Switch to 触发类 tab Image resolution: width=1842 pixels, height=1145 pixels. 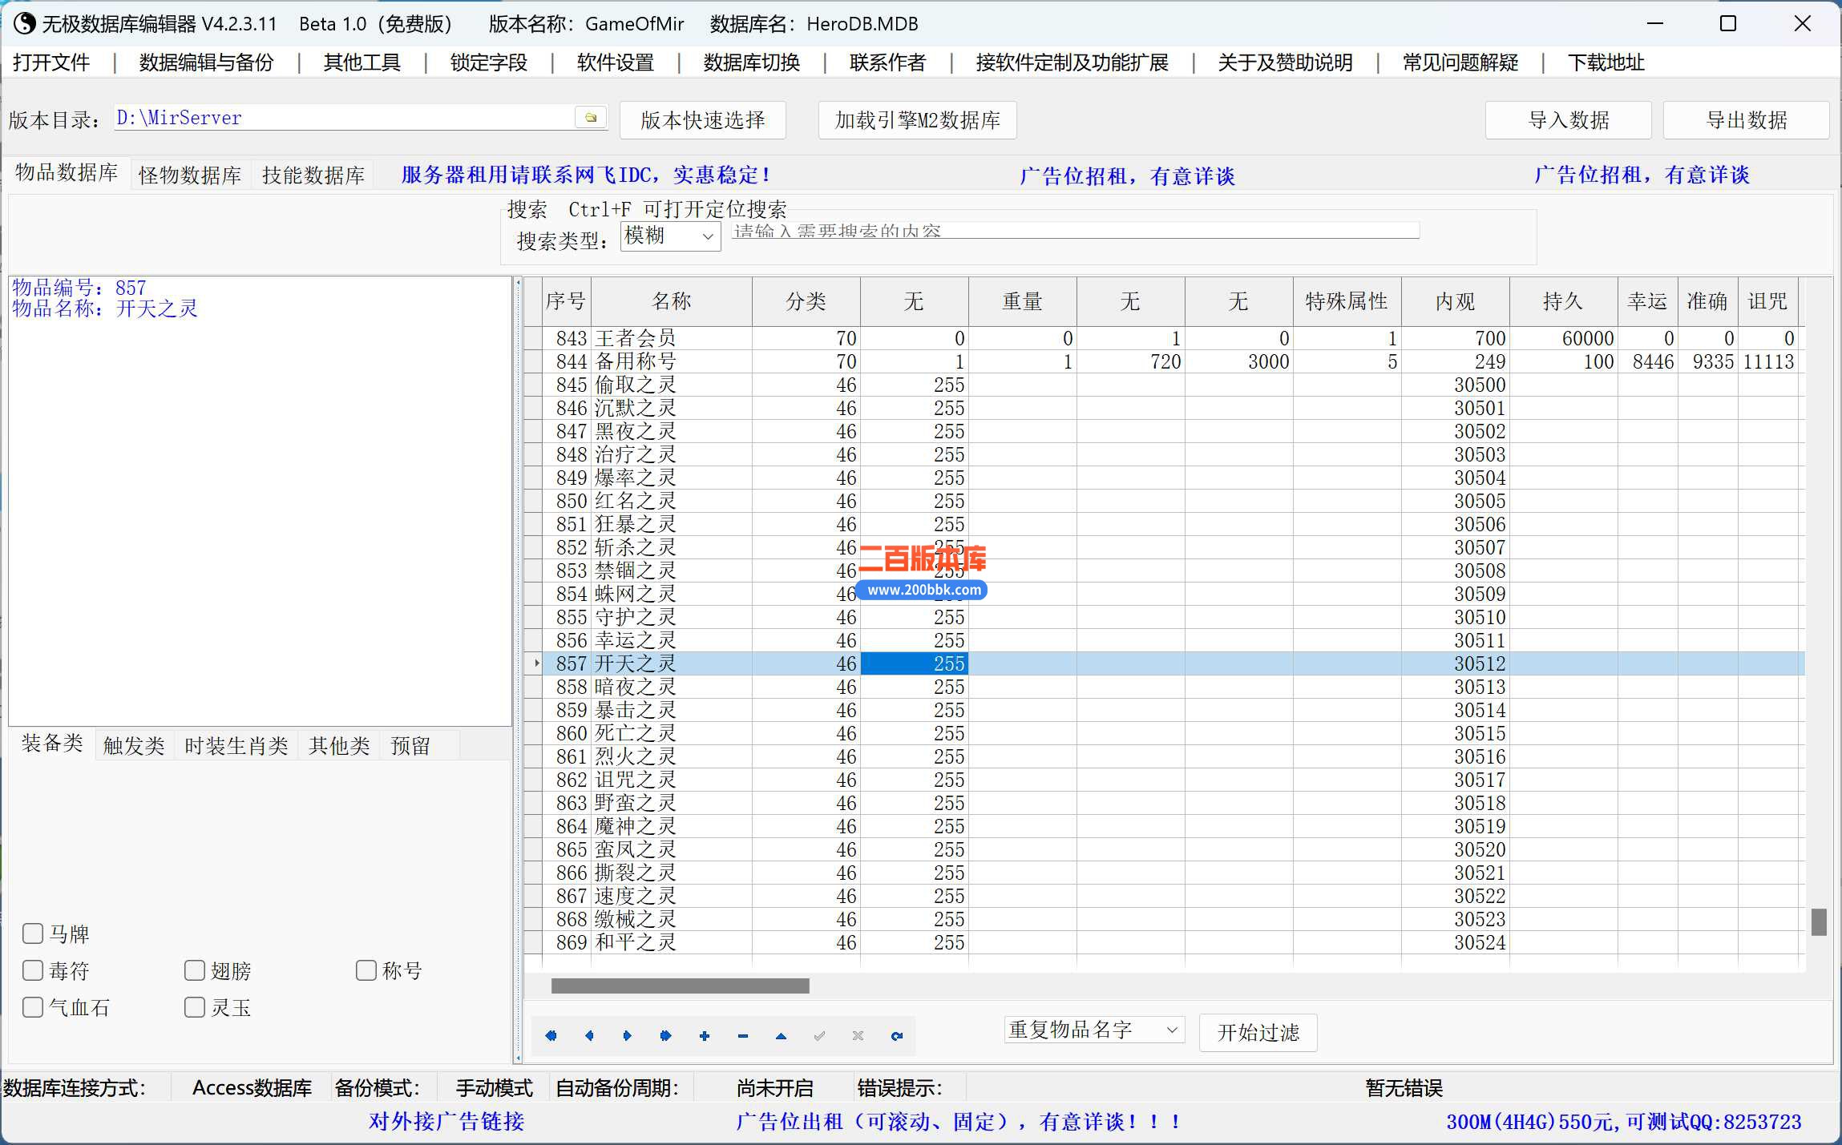coord(134,746)
